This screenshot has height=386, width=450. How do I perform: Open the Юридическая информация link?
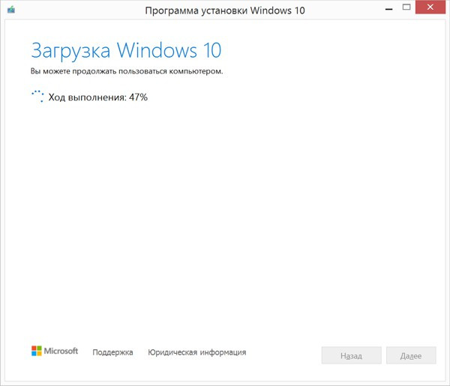(x=196, y=352)
